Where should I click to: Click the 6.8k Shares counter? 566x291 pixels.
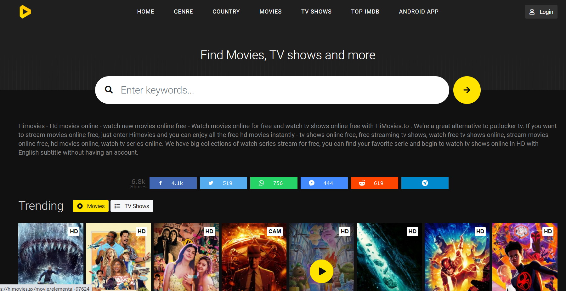click(x=139, y=184)
